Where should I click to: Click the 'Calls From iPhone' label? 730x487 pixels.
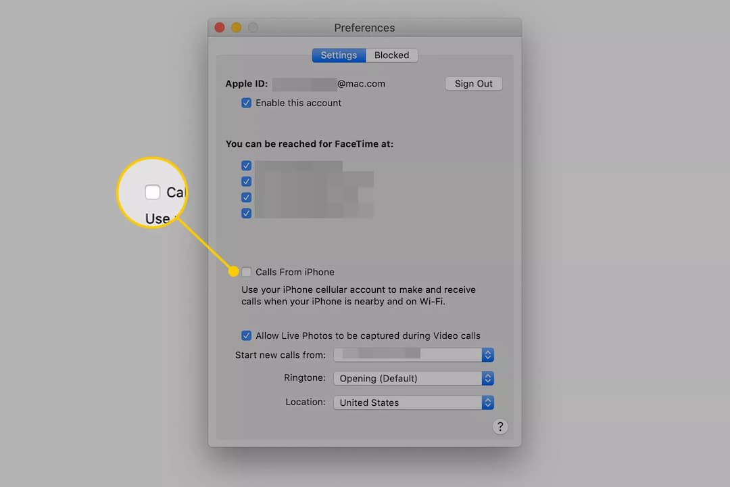(295, 272)
